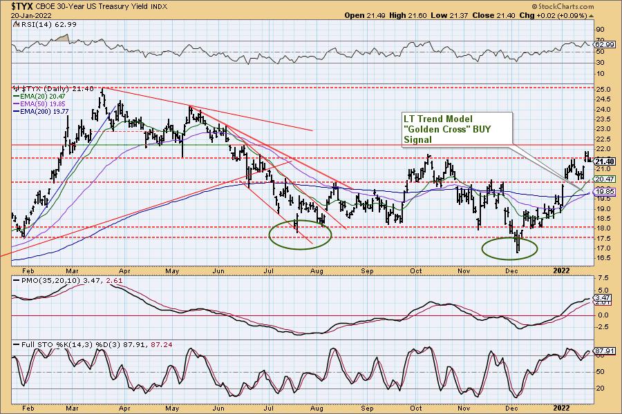Click the Jun label under the price panel
This screenshot has width=622, height=414.
[x=218, y=271]
